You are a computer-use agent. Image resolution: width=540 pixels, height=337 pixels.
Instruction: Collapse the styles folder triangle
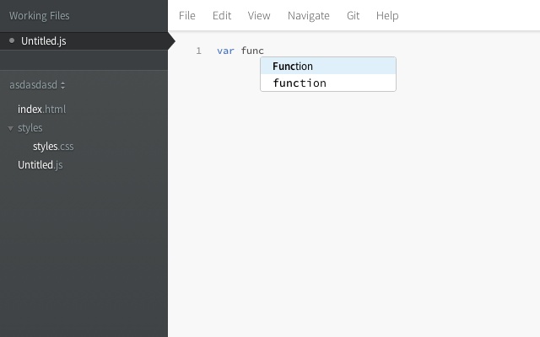point(10,128)
